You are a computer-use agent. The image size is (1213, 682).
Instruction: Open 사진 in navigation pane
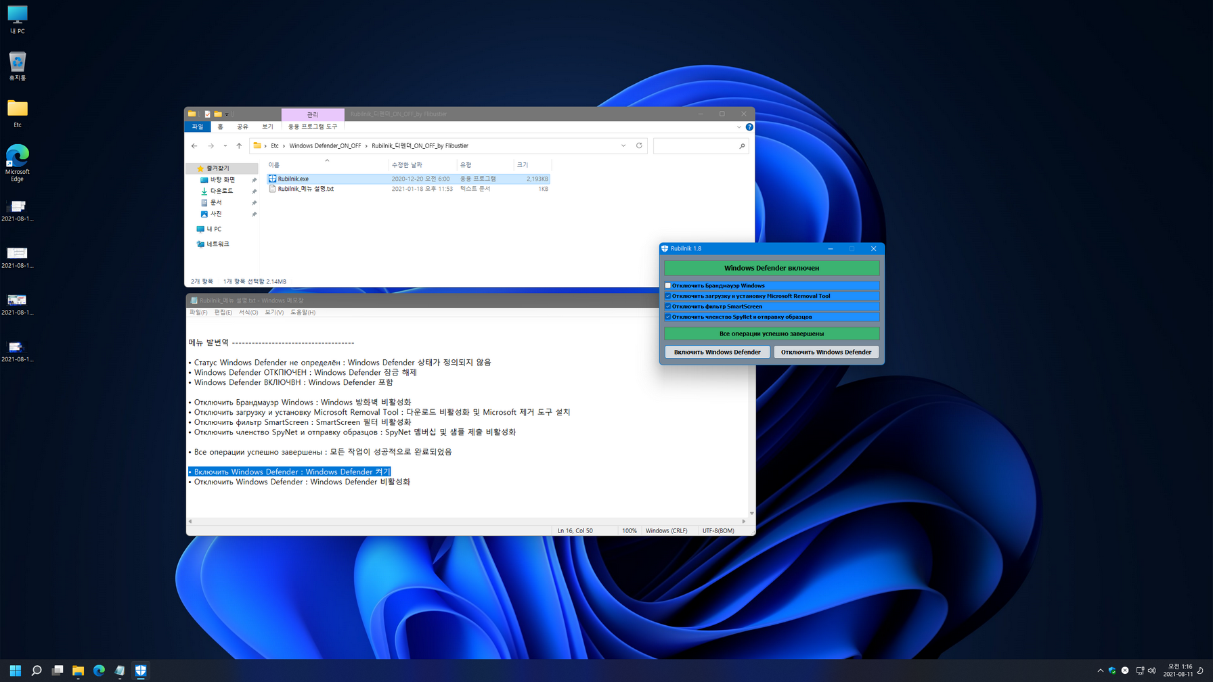216,214
